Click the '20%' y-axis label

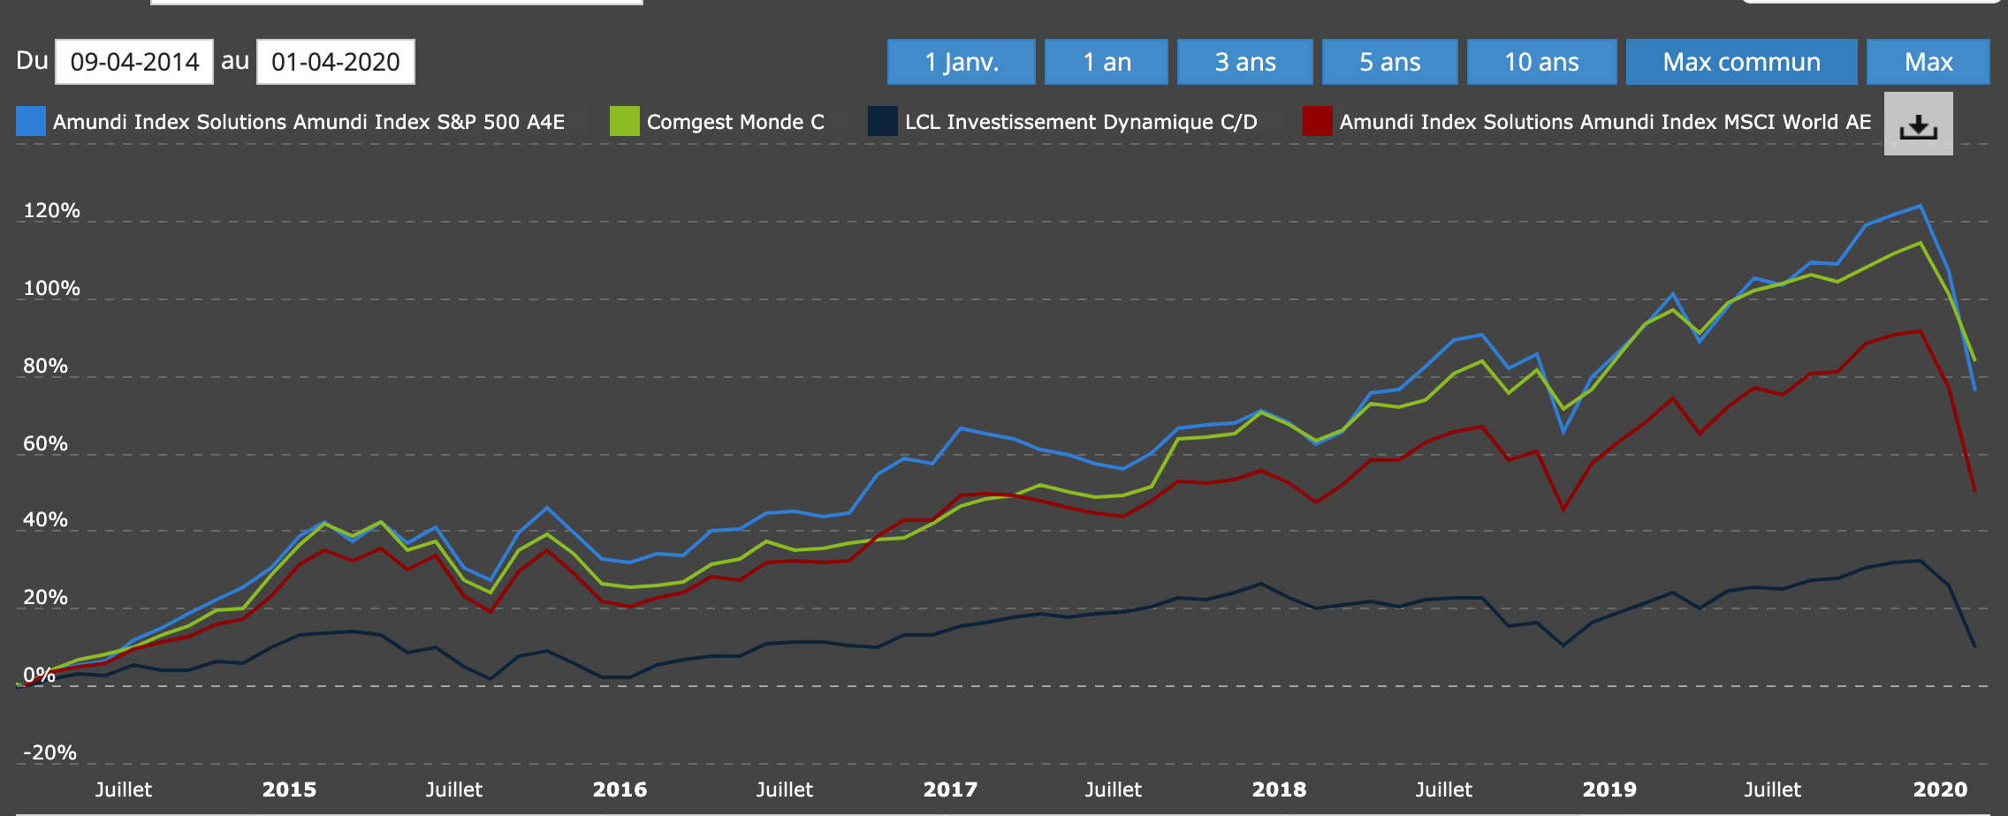click(x=45, y=597)
